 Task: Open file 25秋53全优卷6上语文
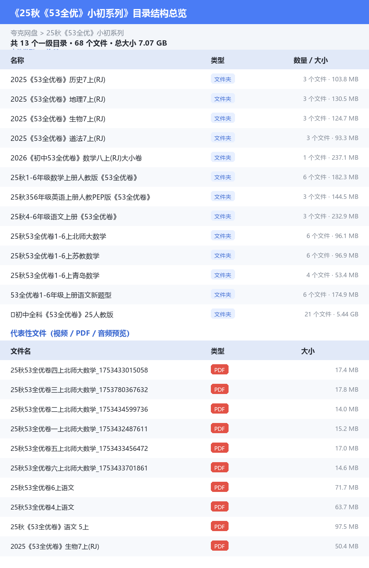[42, 488]
